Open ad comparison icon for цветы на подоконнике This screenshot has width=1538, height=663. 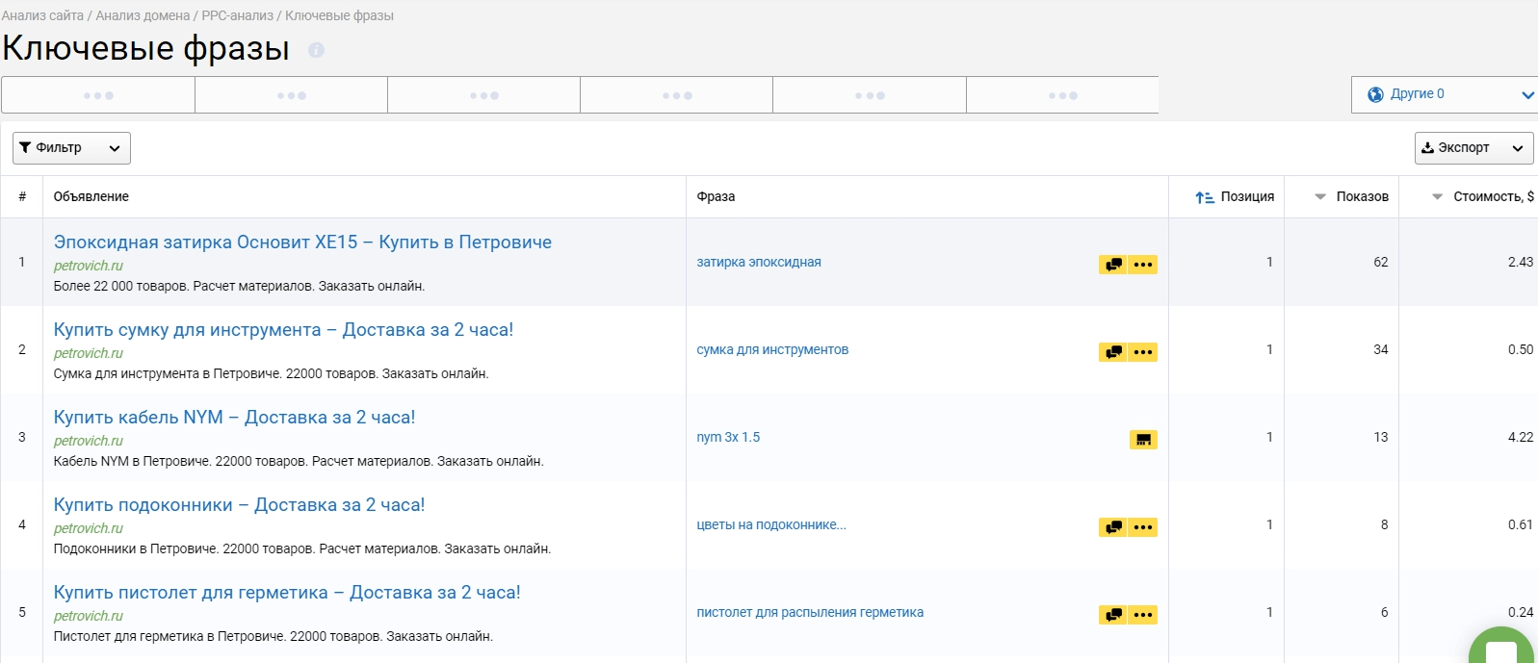coord(1113,527)
